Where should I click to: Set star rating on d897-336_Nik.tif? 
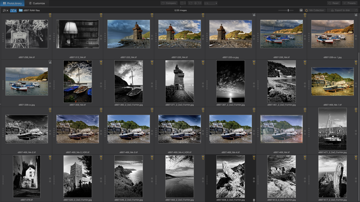pyautogui.click(x=258, y=38)
